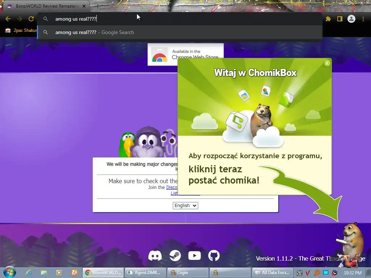Screen dimensions: 371x278
Task: Open a new tab with the plus button
Action: [x=97, y=6]
